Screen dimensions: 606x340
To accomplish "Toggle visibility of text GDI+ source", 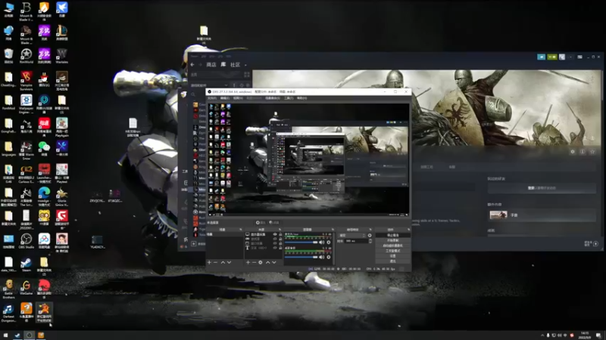I will click(x=275, y=248).
